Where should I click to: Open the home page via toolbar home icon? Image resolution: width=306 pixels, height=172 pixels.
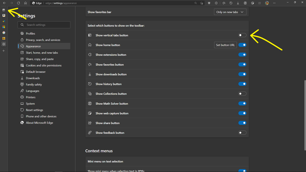25,3
